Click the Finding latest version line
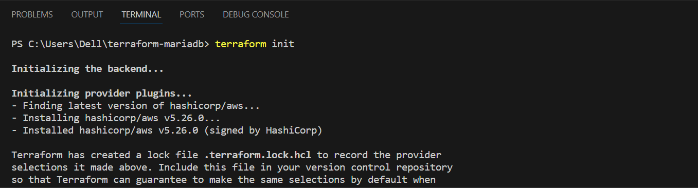 click(x=135, y=106)
